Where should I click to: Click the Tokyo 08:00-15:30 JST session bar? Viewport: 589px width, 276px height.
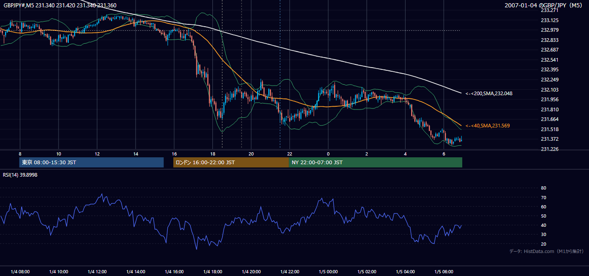pos(91,162)
